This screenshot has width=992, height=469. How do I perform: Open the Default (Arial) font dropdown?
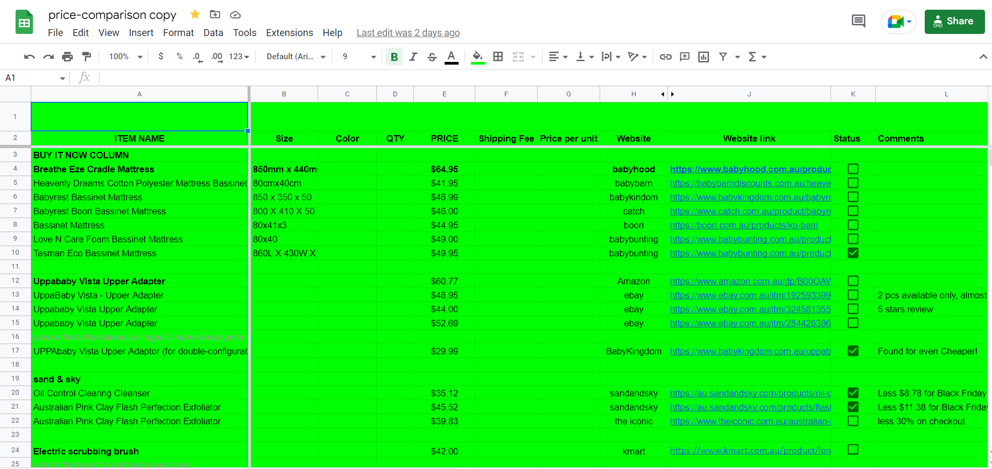tap(296, 57)
